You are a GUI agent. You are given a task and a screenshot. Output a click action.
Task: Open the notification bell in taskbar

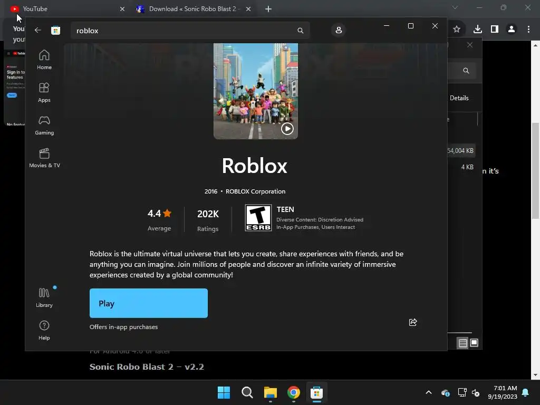pyautogui.click(x=526, y=392)
